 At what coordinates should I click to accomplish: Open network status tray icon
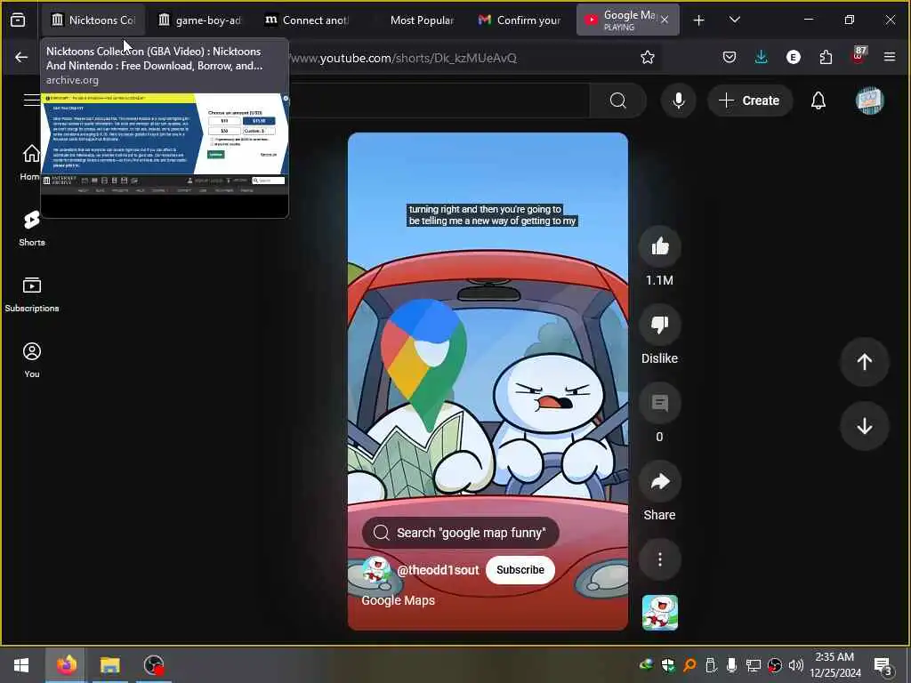(x=753, y=665)
